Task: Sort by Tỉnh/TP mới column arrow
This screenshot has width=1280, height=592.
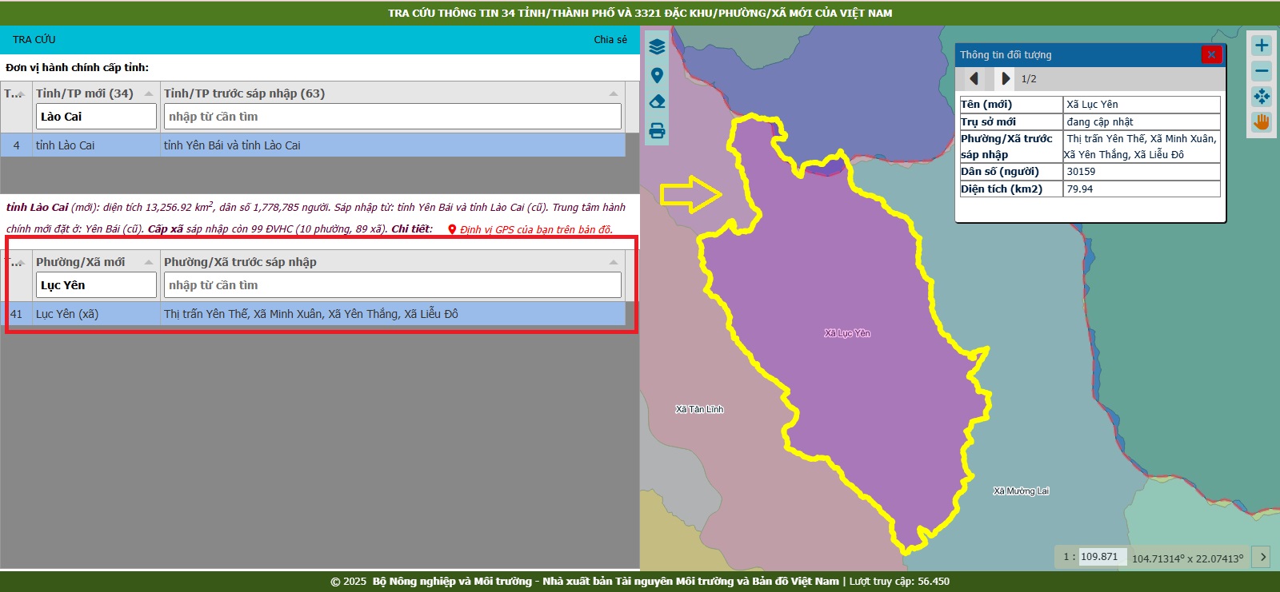Action: click(149, 93)
